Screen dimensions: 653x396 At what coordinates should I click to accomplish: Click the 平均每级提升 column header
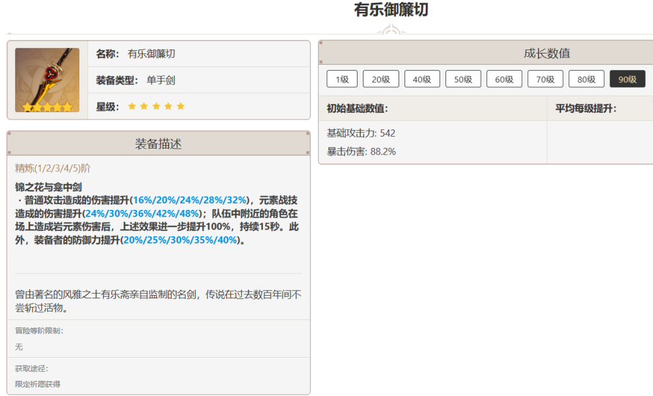586,108
